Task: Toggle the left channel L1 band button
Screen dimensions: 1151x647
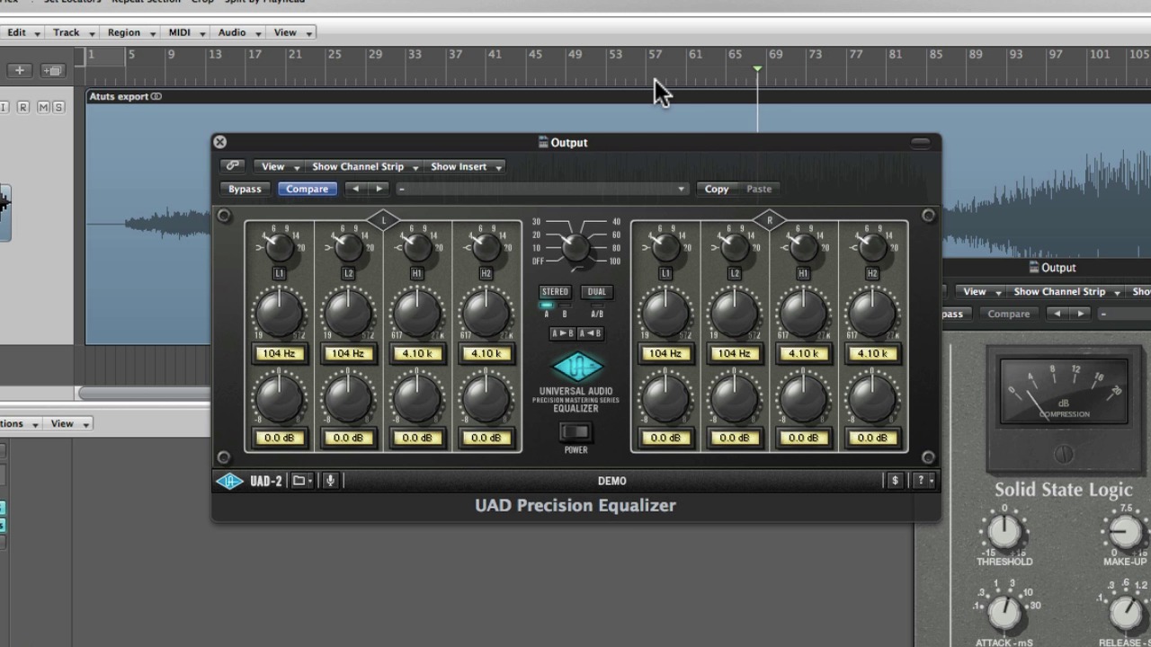Action: pyautogui.click(x=279, y=273)
